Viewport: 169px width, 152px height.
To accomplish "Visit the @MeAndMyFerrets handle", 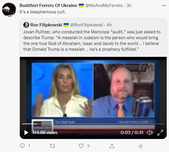I will click(x=104, y=6).
